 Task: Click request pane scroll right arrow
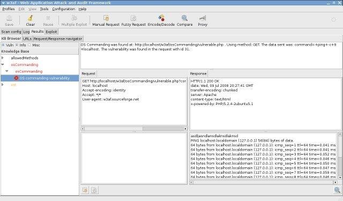pyautogui.click(x=185, y=129)
